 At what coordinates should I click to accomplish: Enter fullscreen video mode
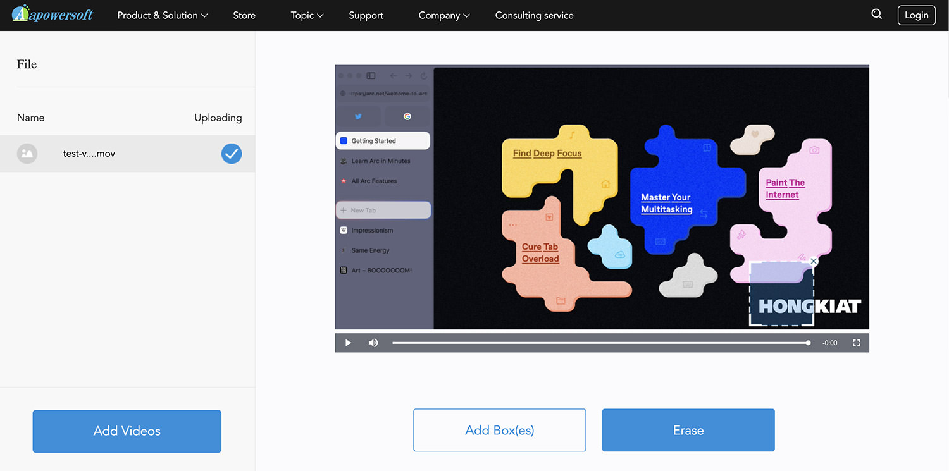857,343
